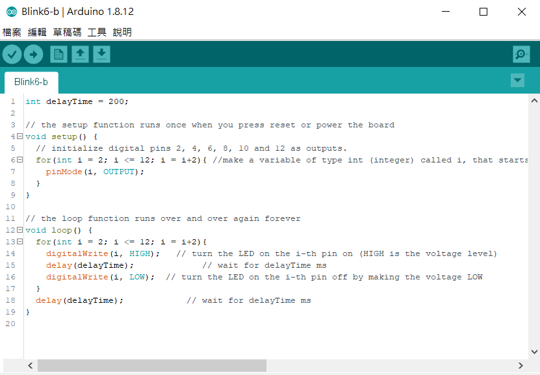Open the 草稿碼 menu
This screenshot has width=540, height=375.
pos(67,32)
